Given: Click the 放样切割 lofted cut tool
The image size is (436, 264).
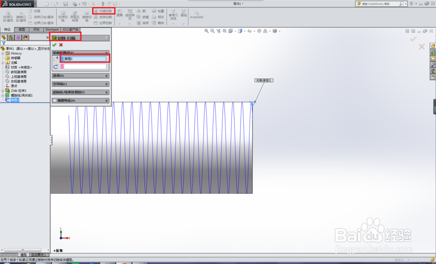Looking at the screenshot, I should tap(103, 17).
